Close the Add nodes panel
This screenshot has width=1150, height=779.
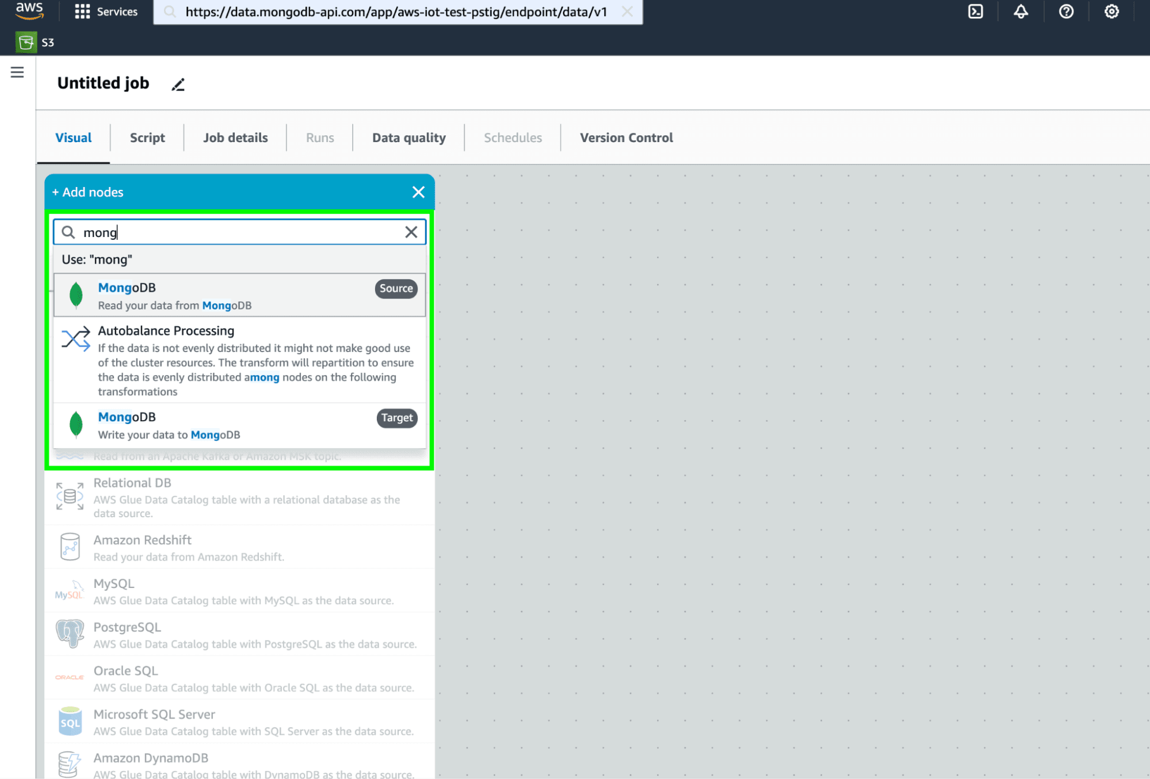[x=418, y=192]
